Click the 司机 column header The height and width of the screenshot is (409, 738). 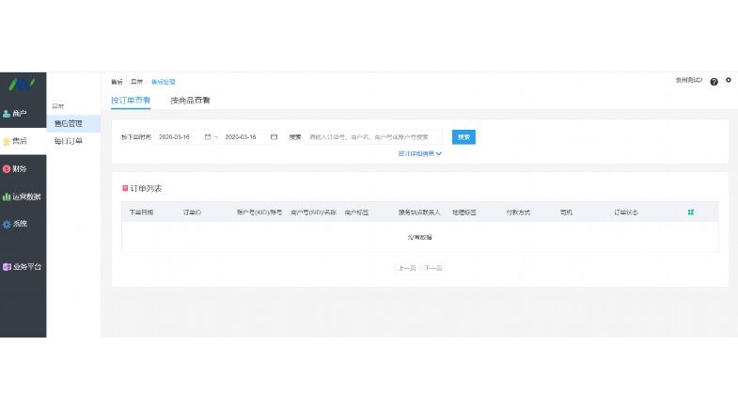566,212
